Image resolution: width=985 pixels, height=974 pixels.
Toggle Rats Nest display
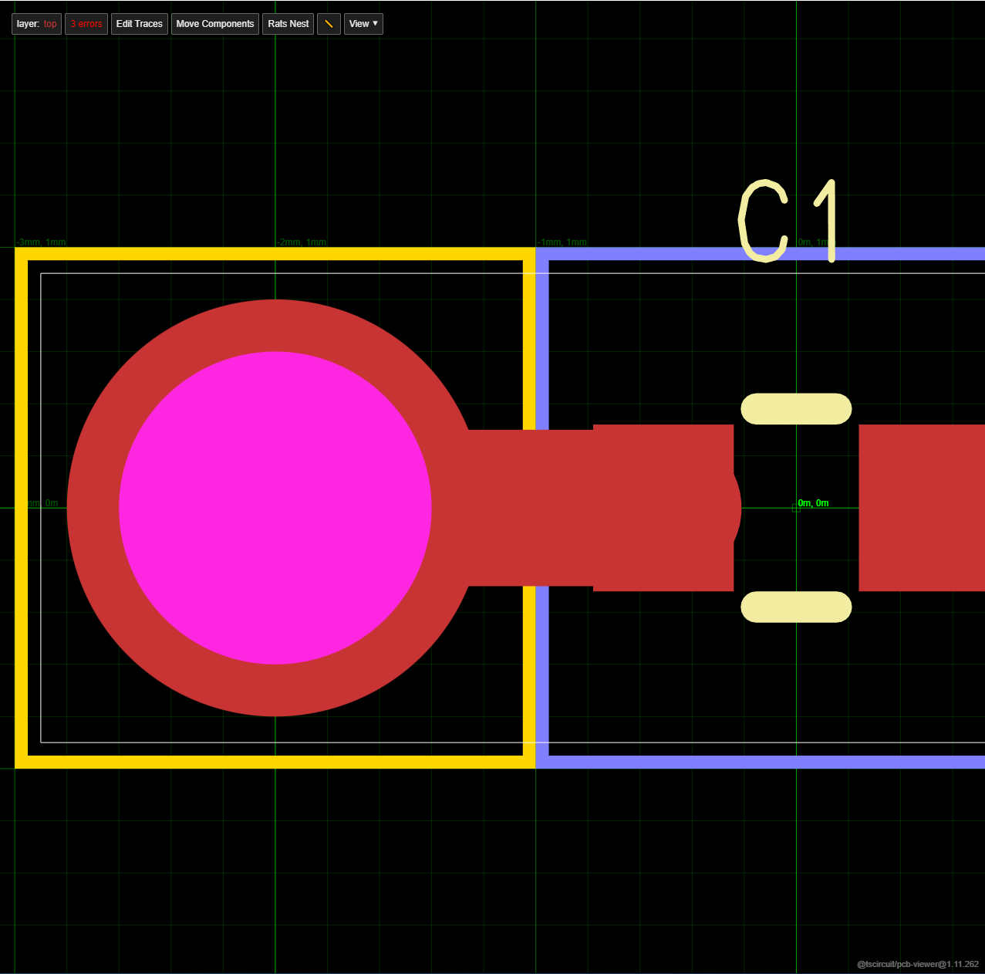pos(288,24)
